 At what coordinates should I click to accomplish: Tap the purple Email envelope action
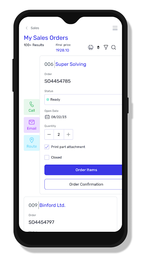32,125
